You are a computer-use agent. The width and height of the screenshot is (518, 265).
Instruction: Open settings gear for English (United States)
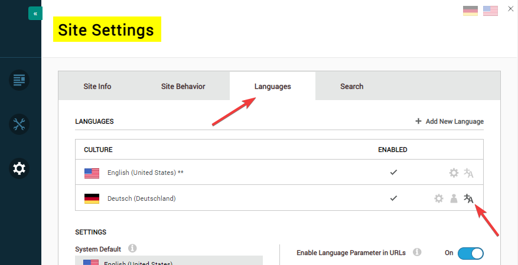pyautogui.click(x=454, y=173)
